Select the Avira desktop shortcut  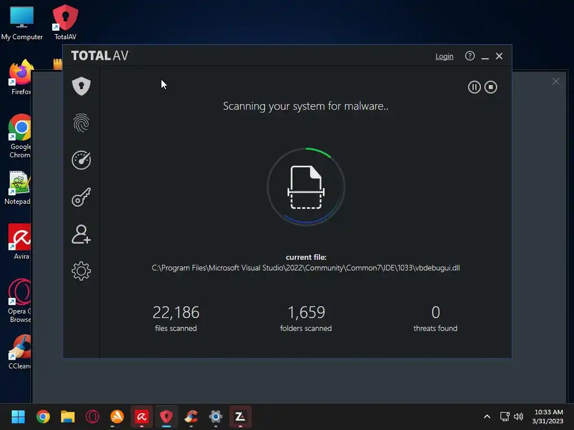pos(20,241)
